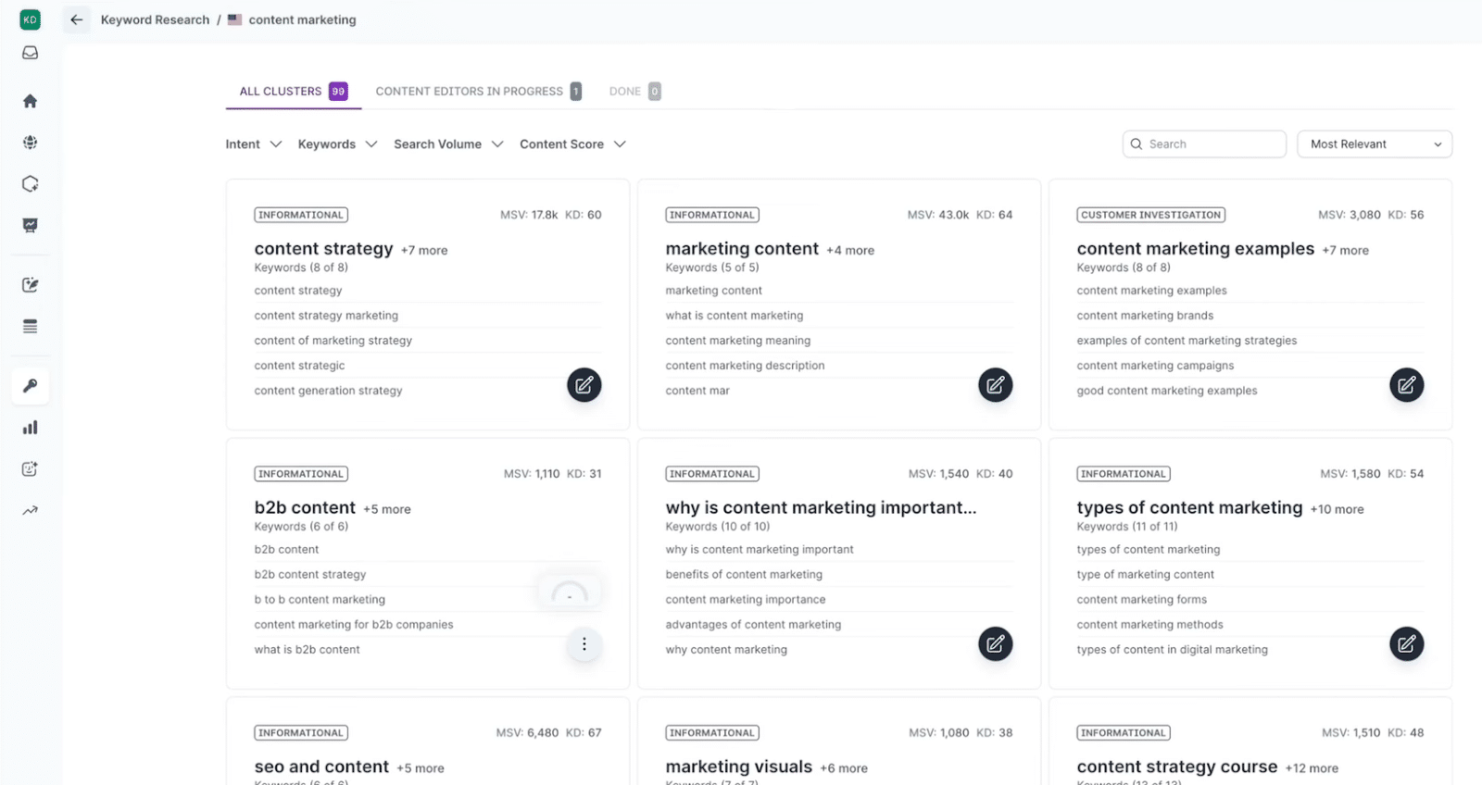Expand the Intent filter dropdown
Viewport: 1482px width, 785px height.
(x=253, y=144)
